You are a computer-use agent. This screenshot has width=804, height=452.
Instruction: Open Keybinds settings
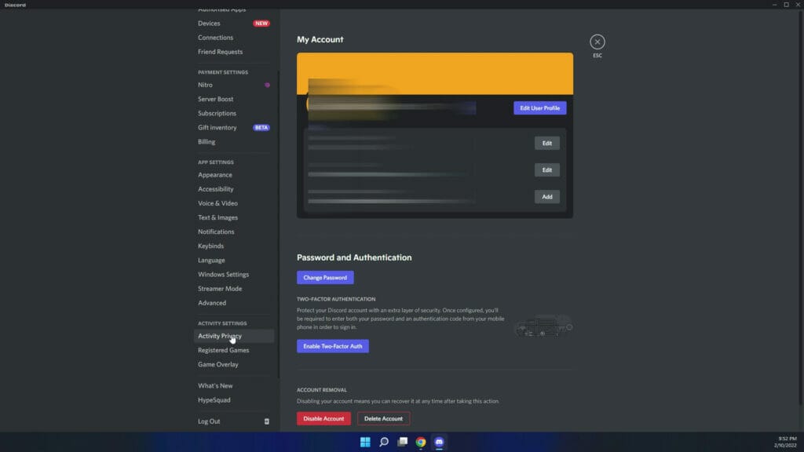[210, 246]
